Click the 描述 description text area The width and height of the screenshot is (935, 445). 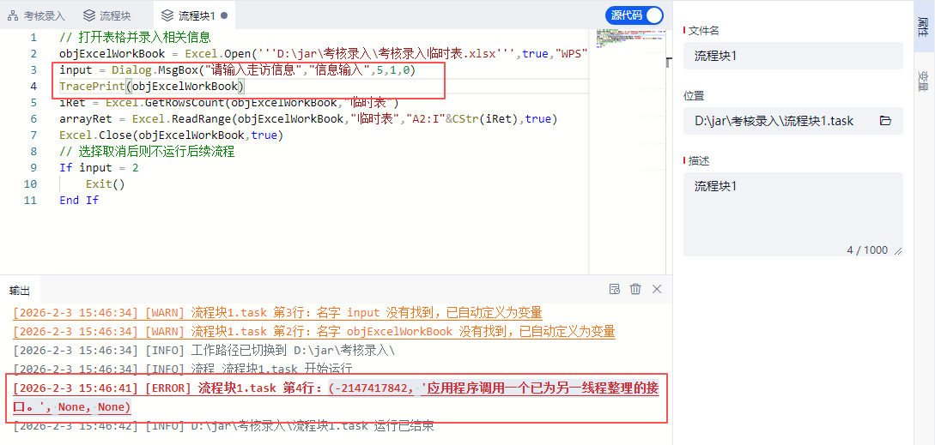pos(793,214)
